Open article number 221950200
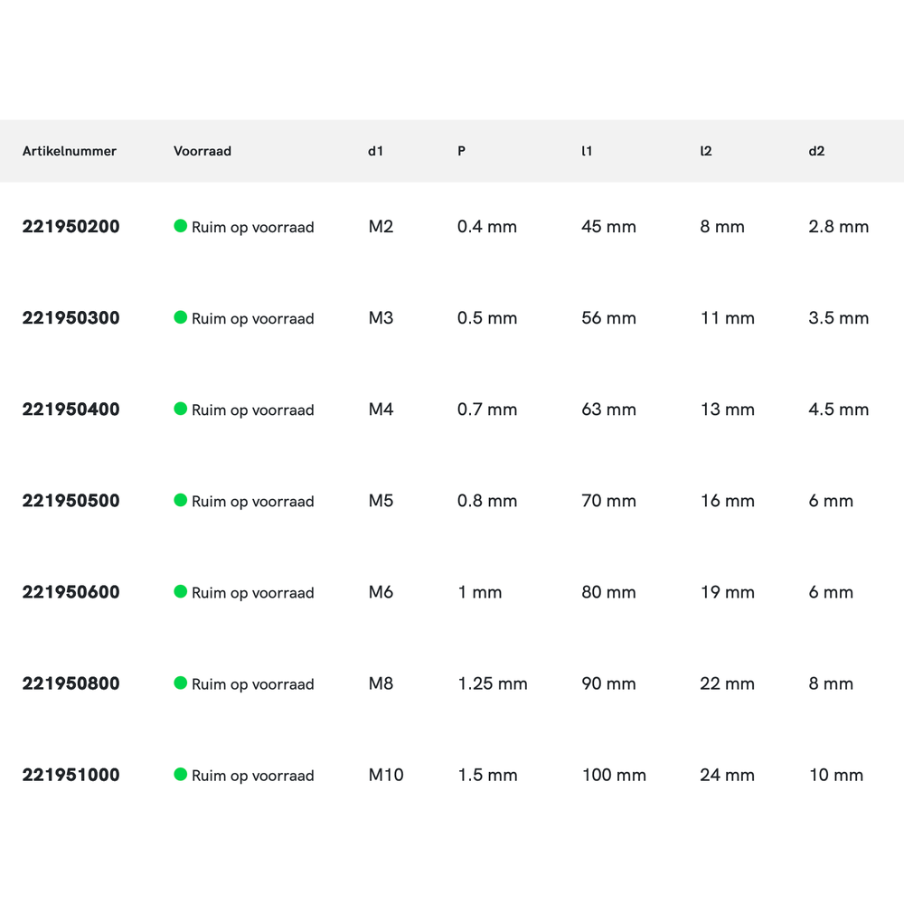The height and width of the screenshot is (904, 904). click(x=71, y=227)
